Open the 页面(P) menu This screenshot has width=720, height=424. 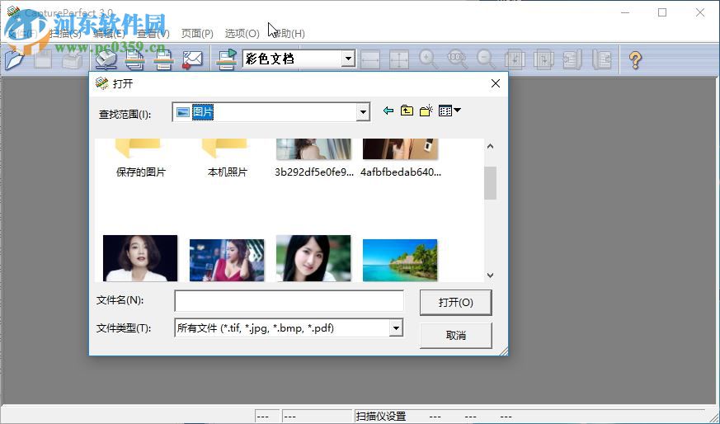pos(197,34)
